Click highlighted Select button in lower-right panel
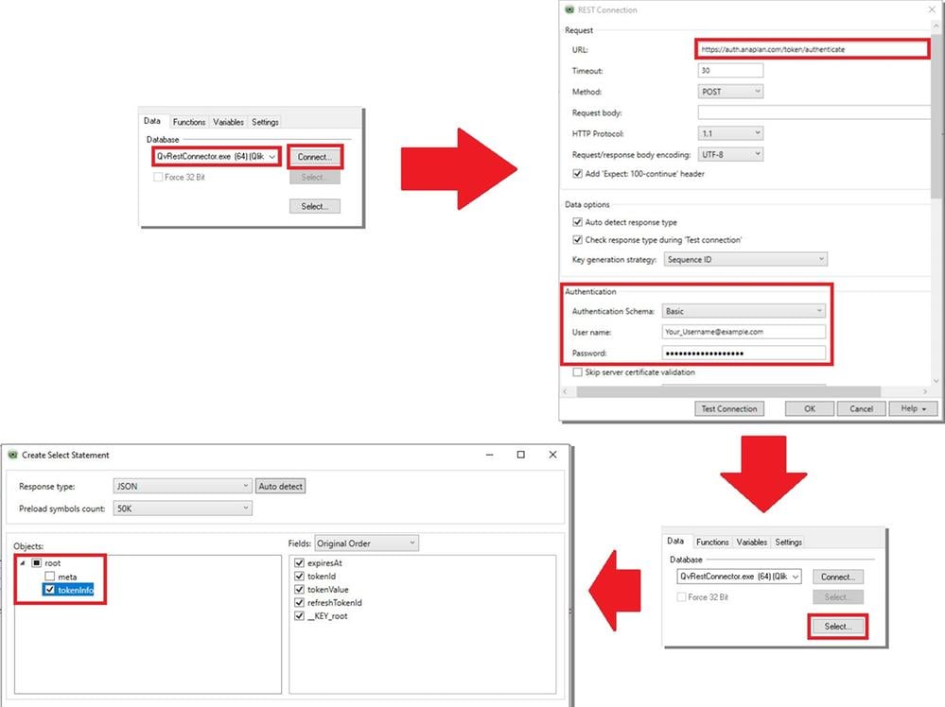 point(838,627)
